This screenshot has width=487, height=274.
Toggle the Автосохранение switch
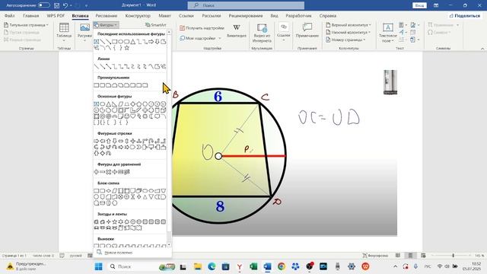tap(44, 5)
